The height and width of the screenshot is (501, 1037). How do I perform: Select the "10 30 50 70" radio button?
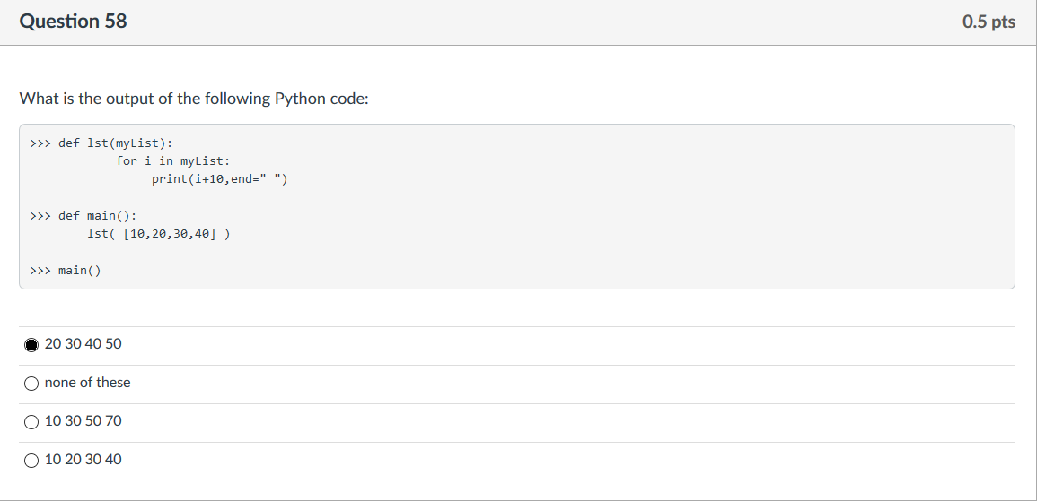pos(31,422)
